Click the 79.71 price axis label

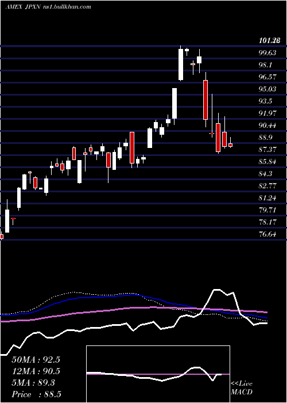(267, 210)
